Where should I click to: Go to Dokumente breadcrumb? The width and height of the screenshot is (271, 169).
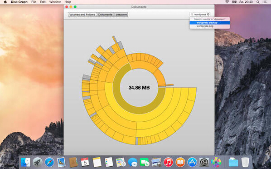(105, 15)
